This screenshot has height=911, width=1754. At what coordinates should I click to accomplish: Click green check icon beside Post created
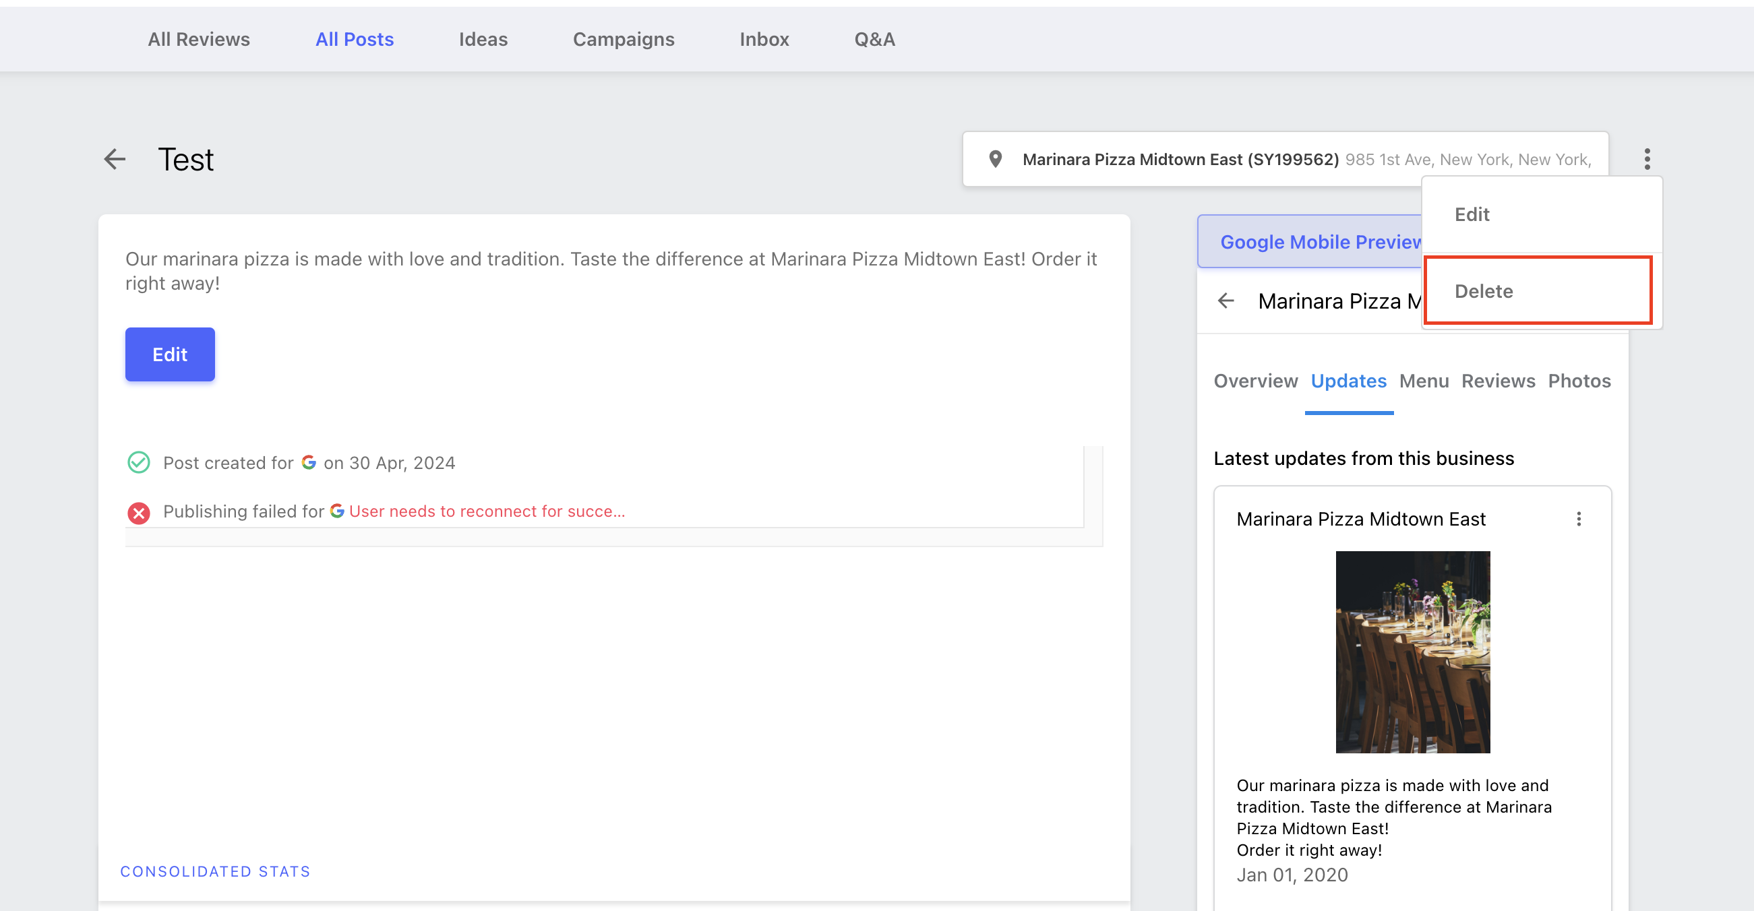pyautogui.click(x=139, y=462)
